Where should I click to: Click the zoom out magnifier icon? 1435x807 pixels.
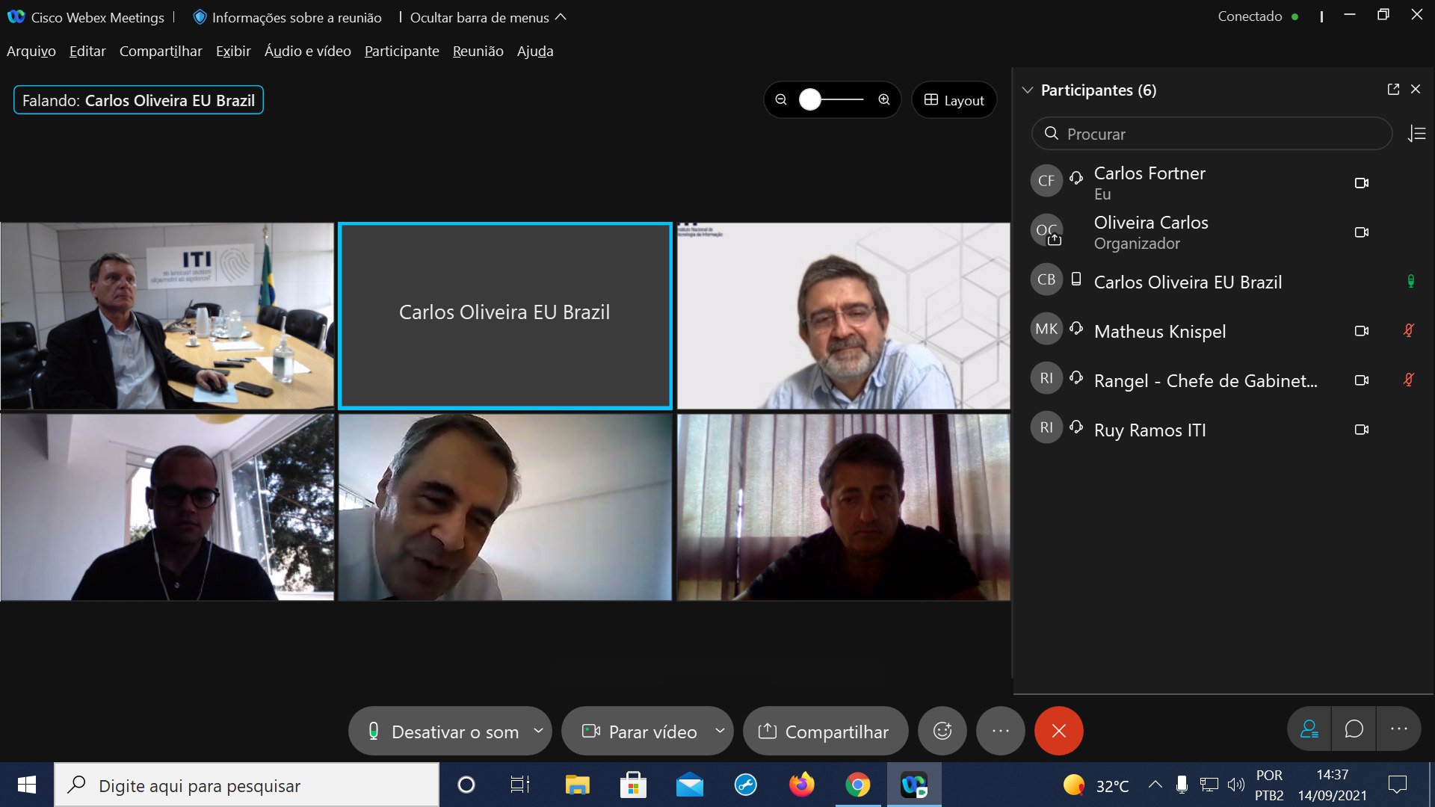[x=781, y=100]
